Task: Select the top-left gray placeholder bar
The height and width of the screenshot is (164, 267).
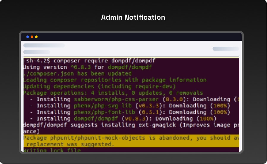Action: coord(44,45)
